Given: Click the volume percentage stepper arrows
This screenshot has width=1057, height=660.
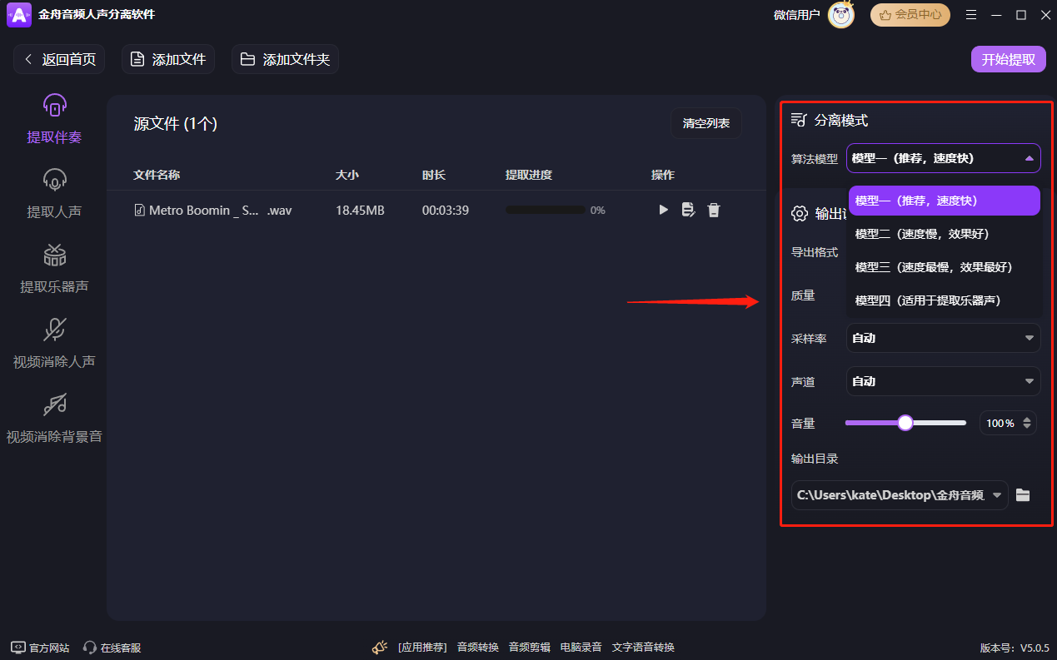Looking at the screenshot, I should pyautogui.click(x=1027, y=423).
